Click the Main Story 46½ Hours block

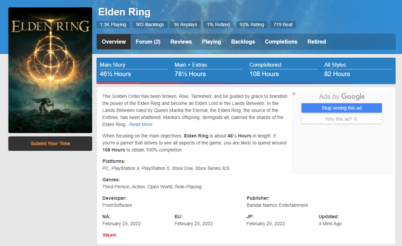coord(133,70)
